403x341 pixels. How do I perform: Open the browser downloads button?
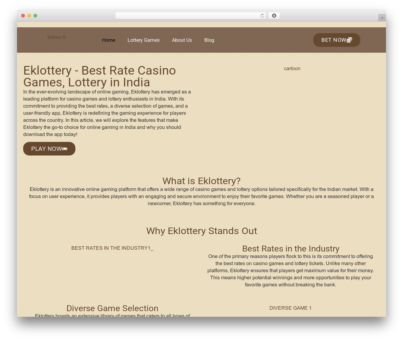274,16
